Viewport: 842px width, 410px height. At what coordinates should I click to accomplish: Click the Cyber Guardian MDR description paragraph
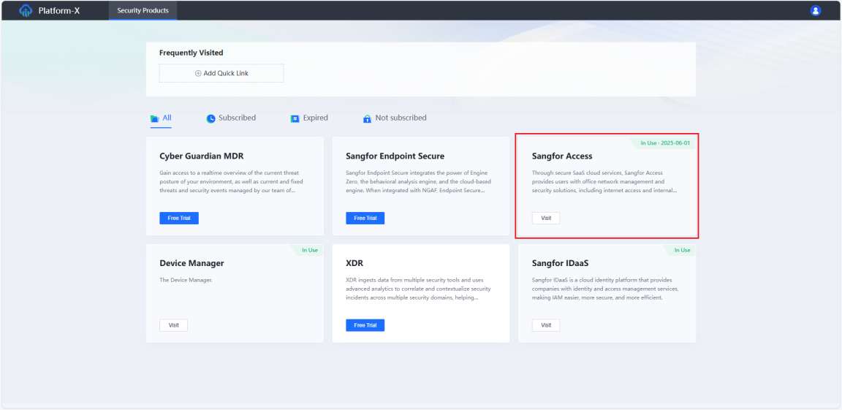point(232,181)
